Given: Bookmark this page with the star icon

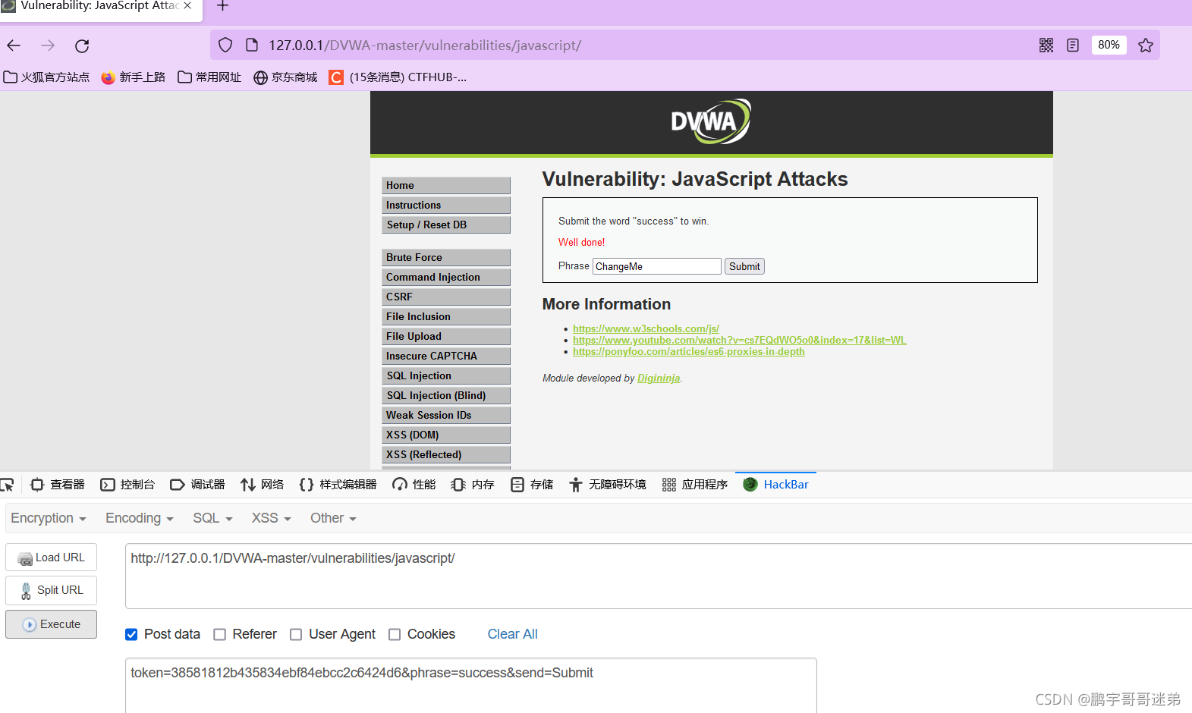Looking at the screenshot, I should 1146,46.
